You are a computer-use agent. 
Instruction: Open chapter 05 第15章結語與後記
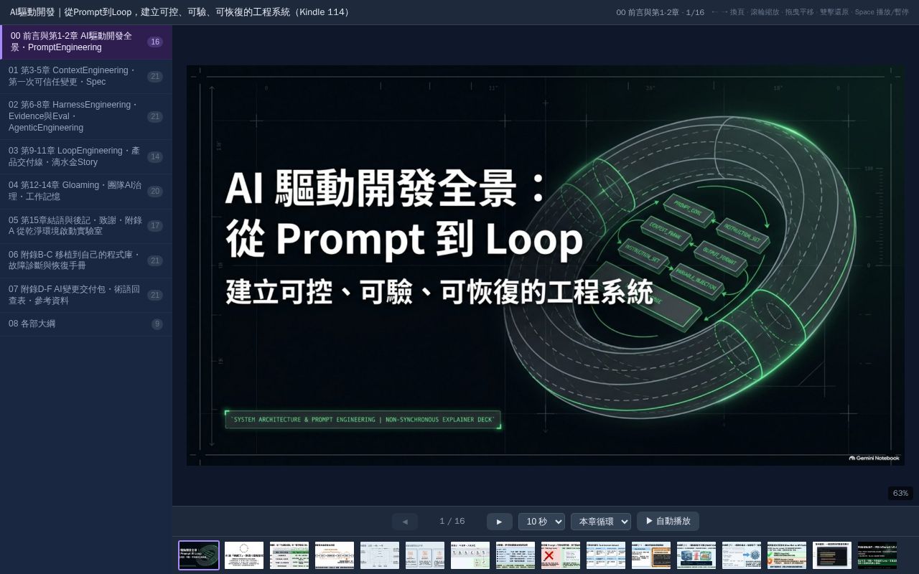coord(86,226)
